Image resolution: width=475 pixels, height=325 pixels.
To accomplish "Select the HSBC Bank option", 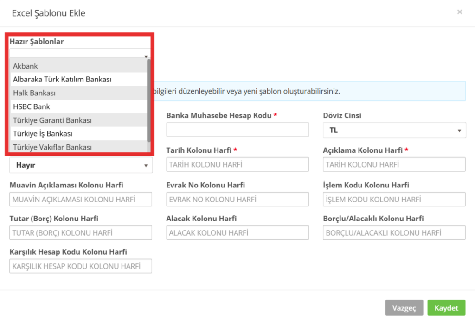I will click(x=79, y=106).
